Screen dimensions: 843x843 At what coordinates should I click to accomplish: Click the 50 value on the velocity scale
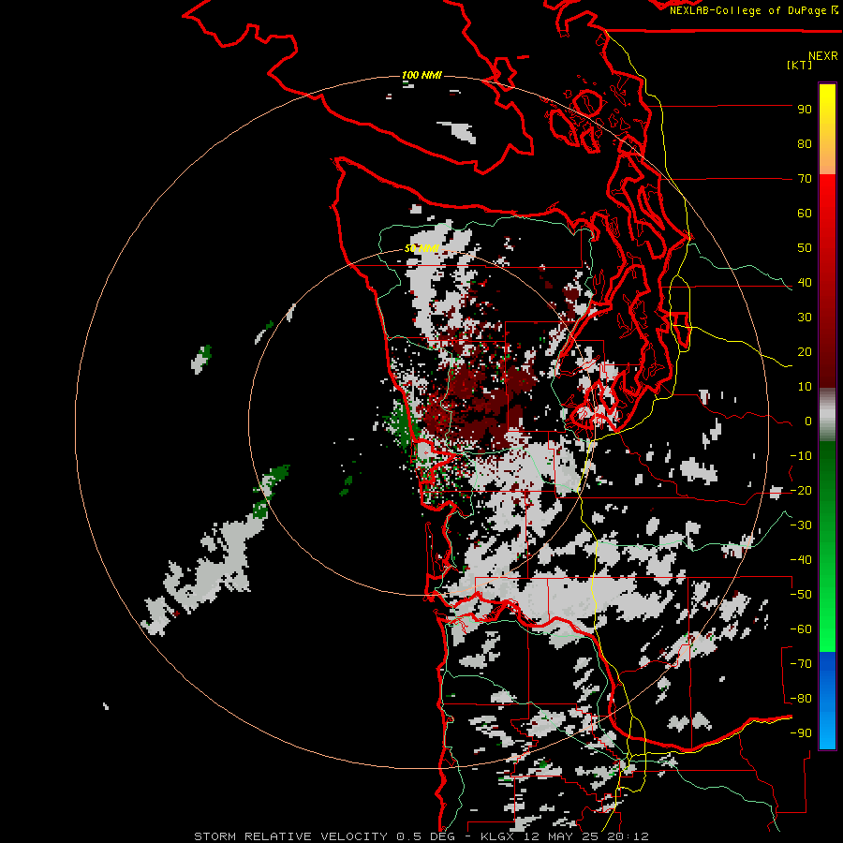(805, 248)
